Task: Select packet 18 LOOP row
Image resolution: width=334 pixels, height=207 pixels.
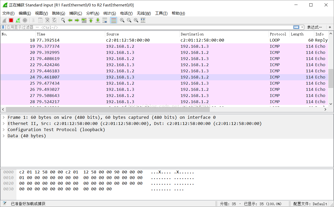Action: pyautogui.click(x=164, y=40)
